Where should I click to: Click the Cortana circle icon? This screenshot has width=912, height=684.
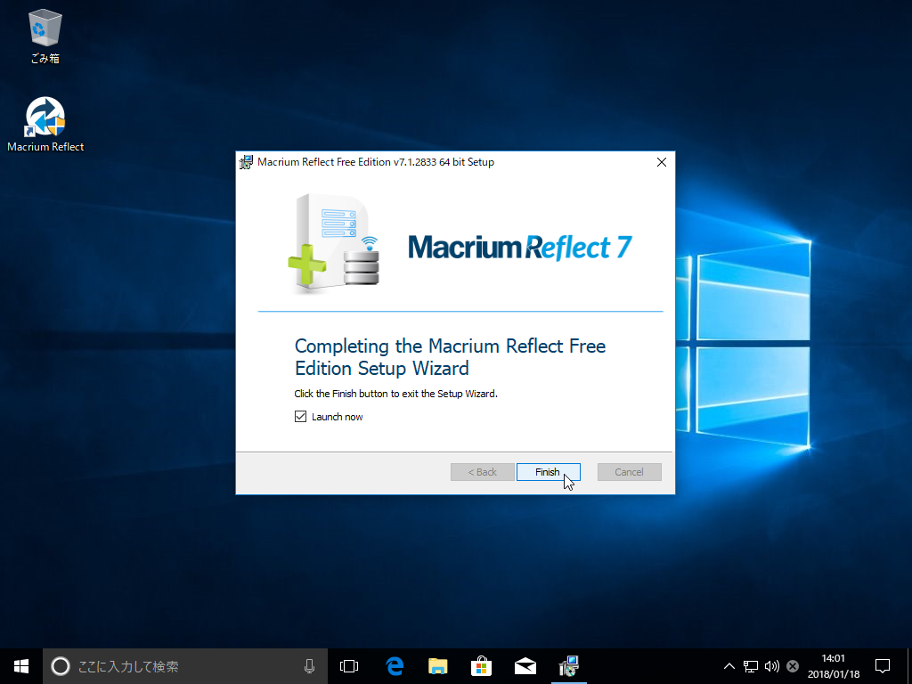(x=61, y=666)
